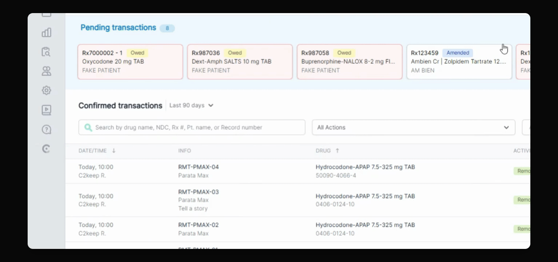The height and width of the screenshot is (262, 558).
Task: Click the C2keep logo sidebar icon
Action: [46, 149]
